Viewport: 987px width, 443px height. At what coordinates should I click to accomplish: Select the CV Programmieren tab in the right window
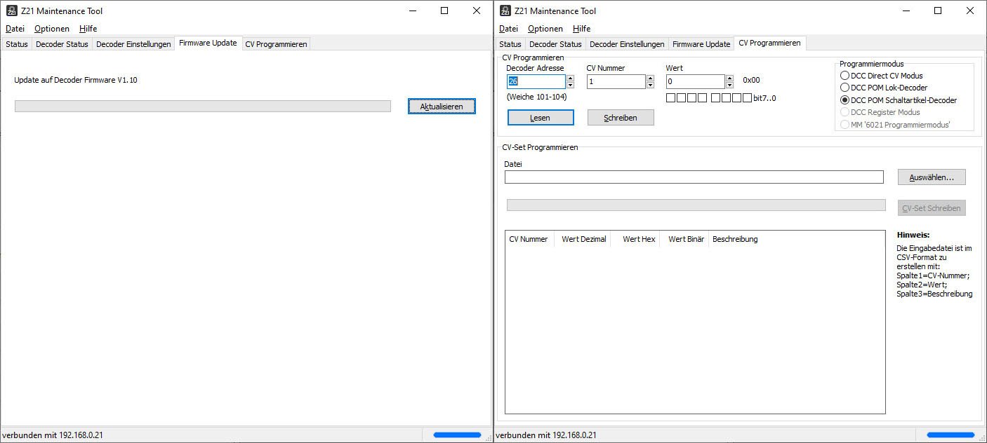pyautogui.click(x=769, y=43)
